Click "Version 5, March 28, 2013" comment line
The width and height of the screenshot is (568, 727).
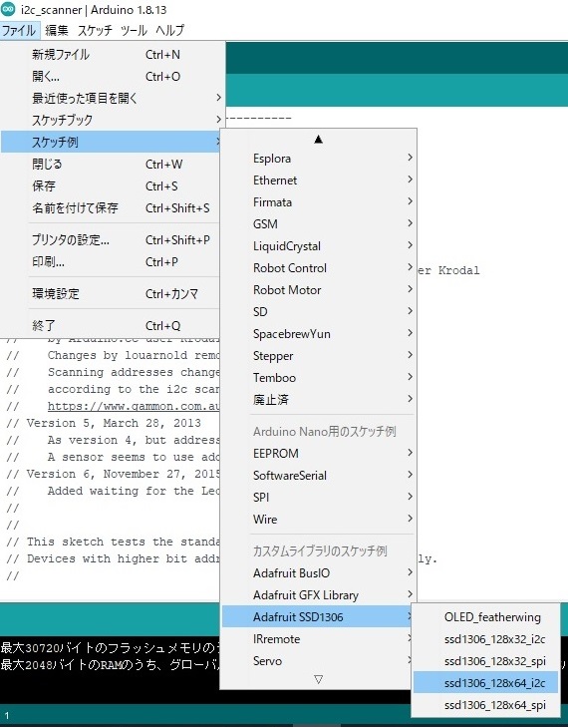coord(114,423)
